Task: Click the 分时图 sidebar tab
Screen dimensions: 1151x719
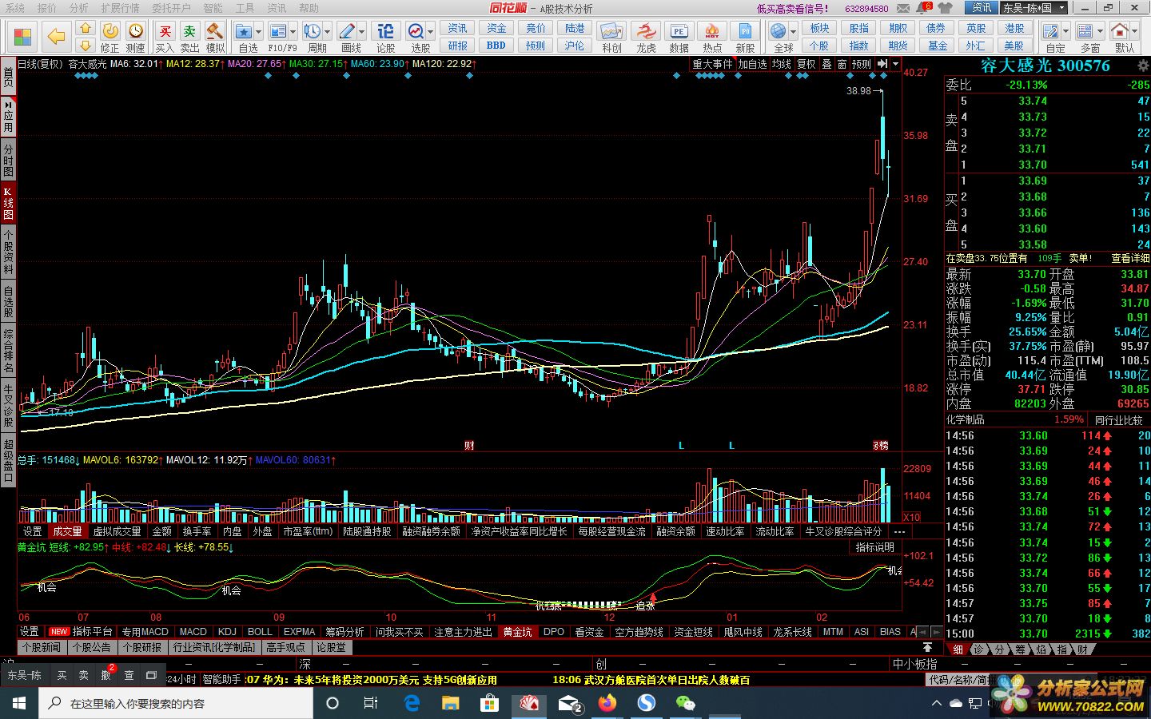Action: point(8,161)
